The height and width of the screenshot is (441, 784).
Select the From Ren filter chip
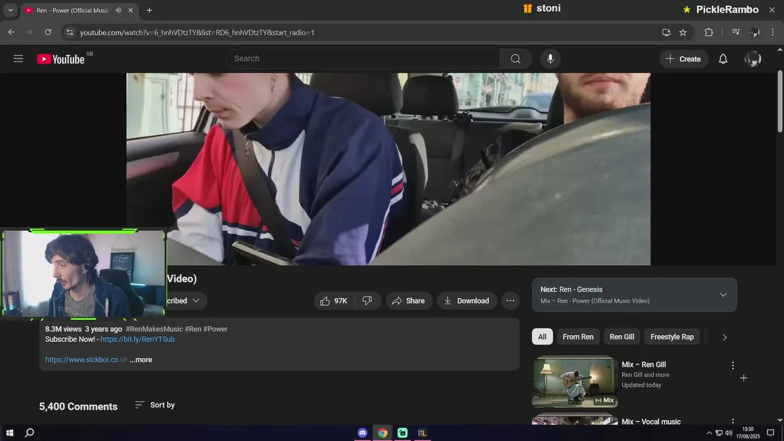(x=578, y=337)
